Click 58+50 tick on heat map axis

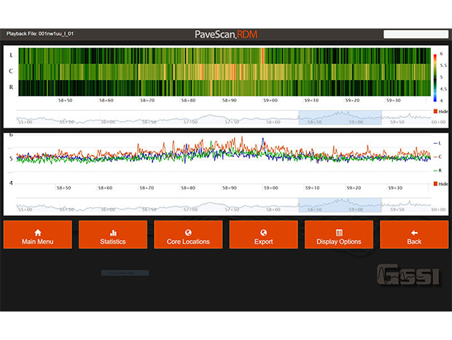point(65,101)
